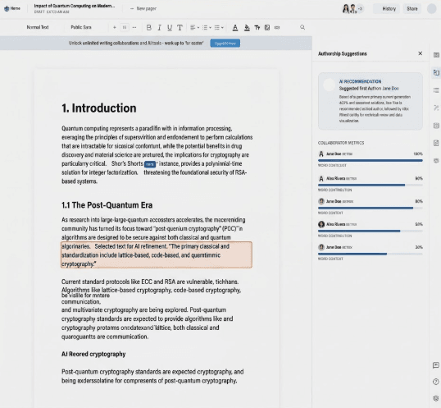Close the Authorship Suggestions panel
This screenshot has height=408, width=441.
click(x=421, y=53)
